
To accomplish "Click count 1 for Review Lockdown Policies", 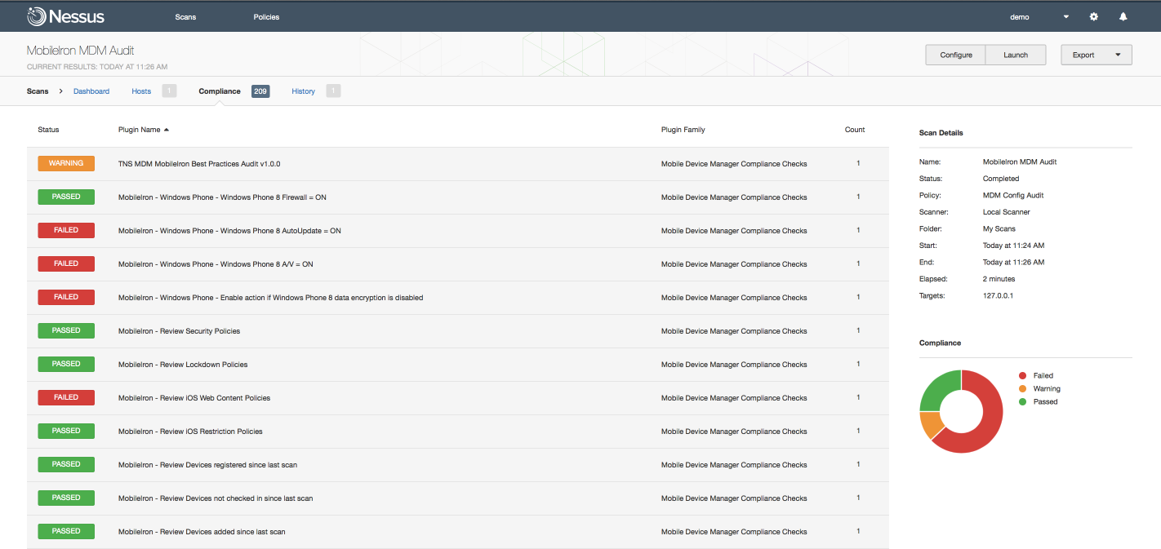I will 858,364.
